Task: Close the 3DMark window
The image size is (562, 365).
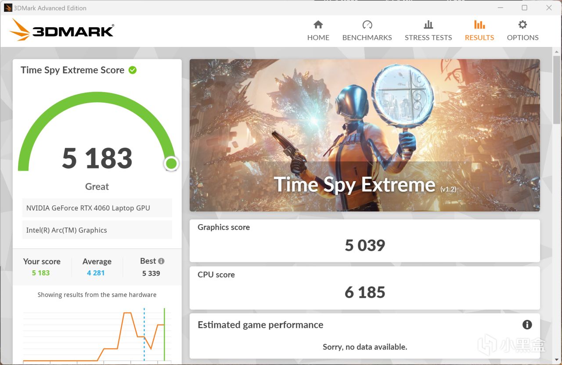Action: coord(549,7)
